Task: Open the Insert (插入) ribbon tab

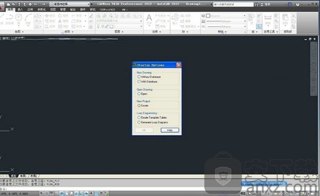Action: 20,10
